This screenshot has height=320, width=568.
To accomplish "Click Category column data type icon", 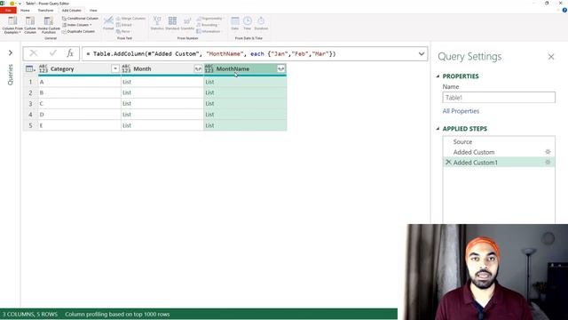I will tap(43, 68).
